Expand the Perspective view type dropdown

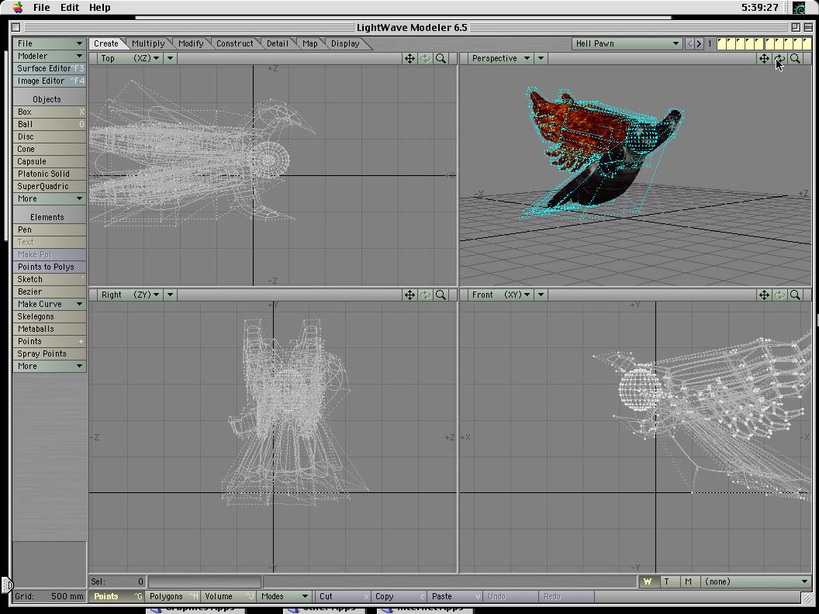point(501,58)
